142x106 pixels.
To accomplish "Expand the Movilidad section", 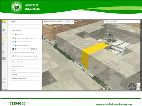I will [25, 74].
